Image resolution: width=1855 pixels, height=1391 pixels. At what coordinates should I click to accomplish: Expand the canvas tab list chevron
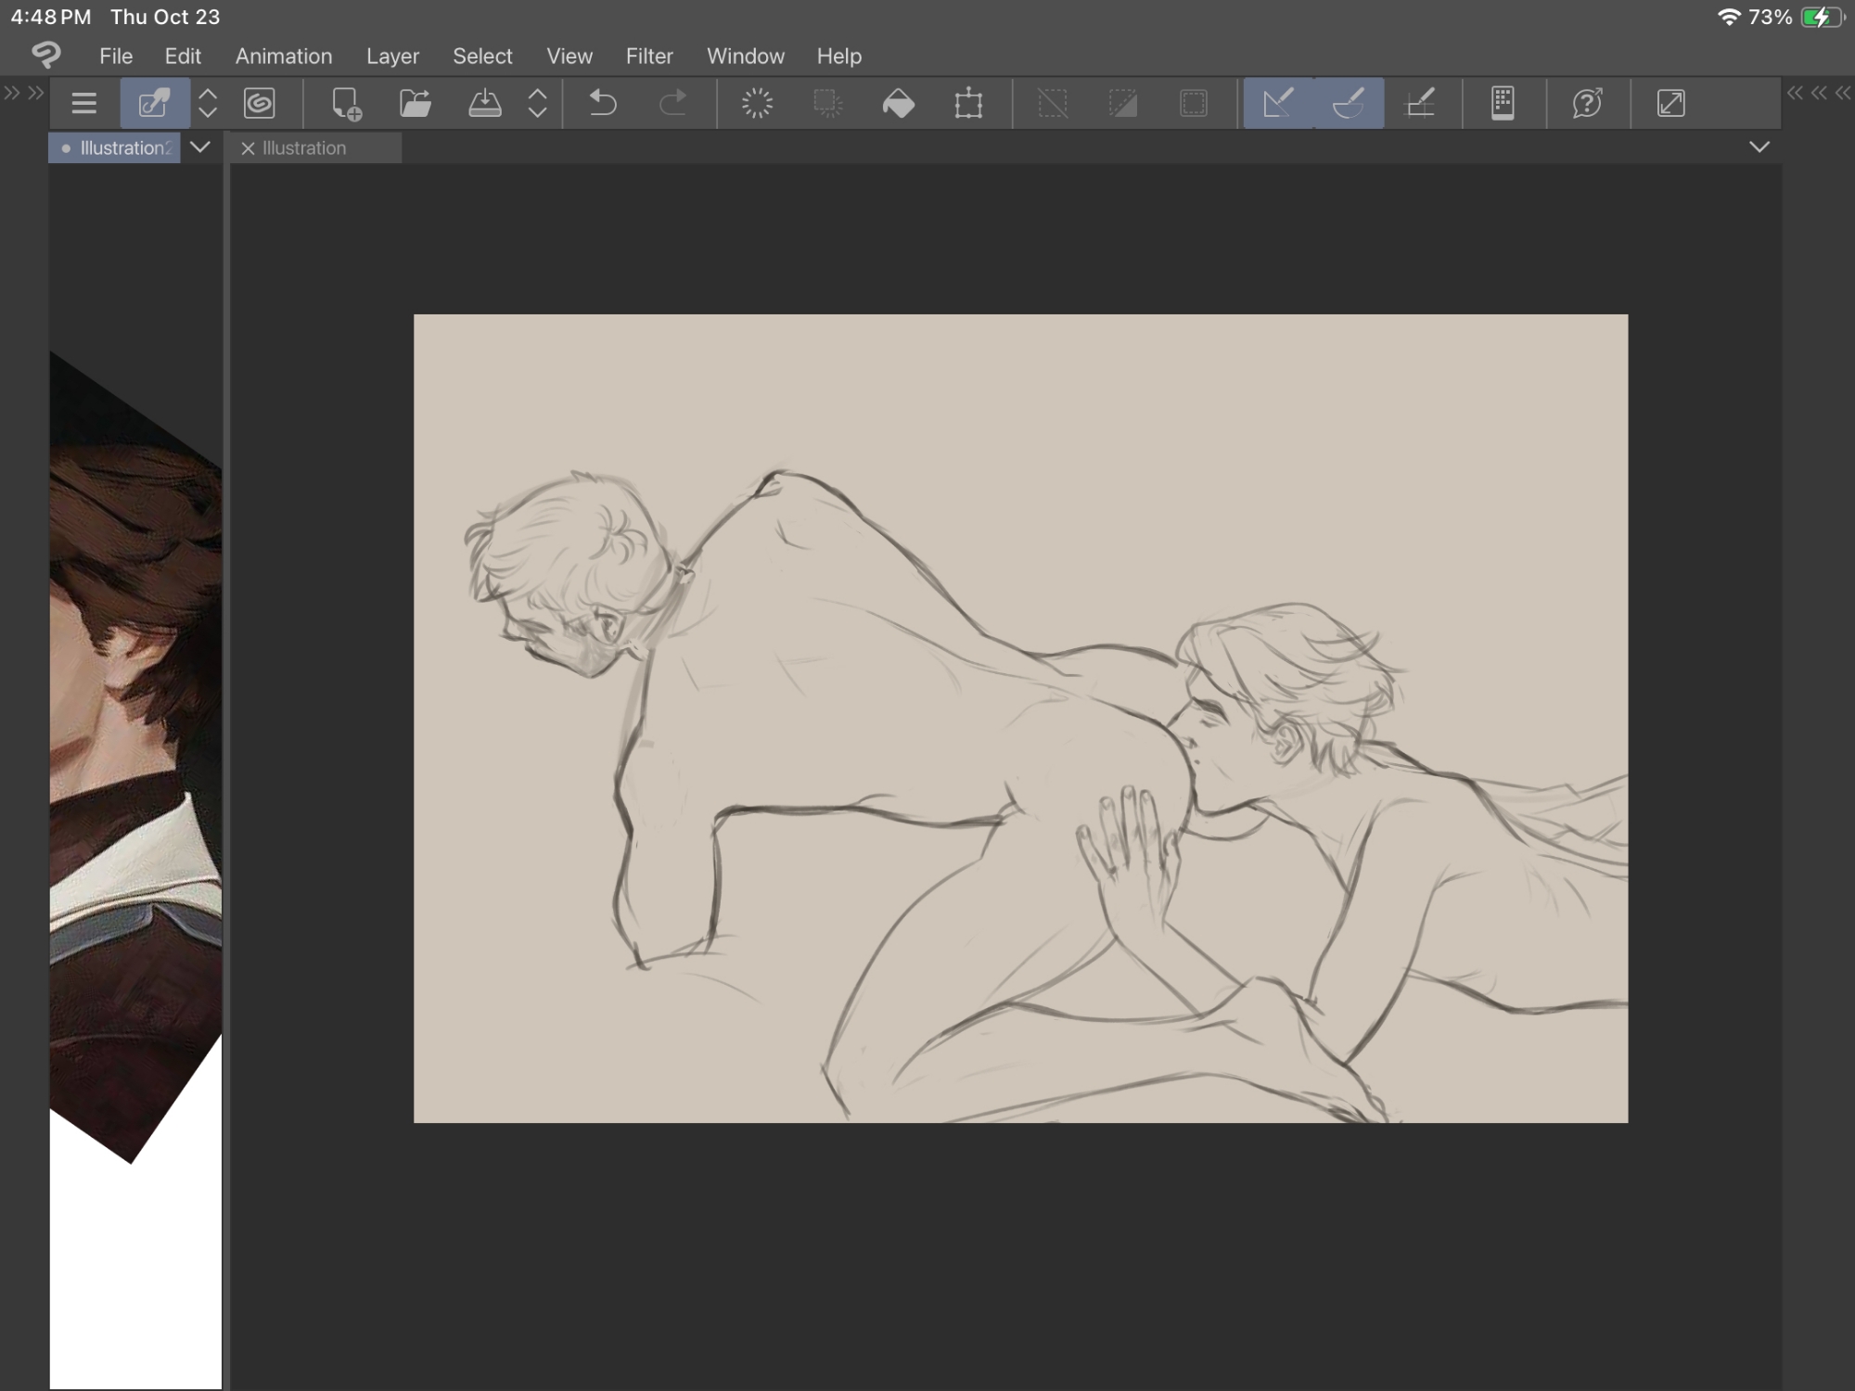1759,147
